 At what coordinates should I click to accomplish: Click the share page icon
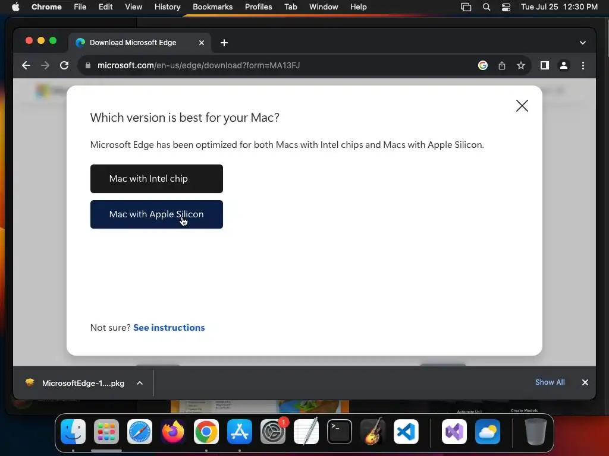tap(502, 65)
